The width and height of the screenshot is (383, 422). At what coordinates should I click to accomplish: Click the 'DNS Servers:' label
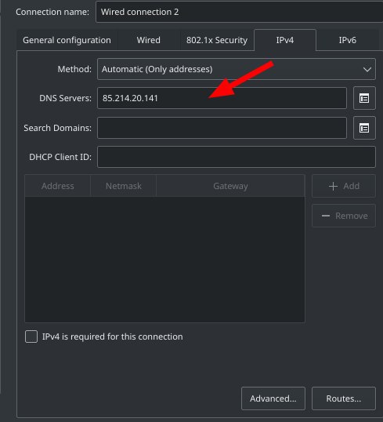65,98
